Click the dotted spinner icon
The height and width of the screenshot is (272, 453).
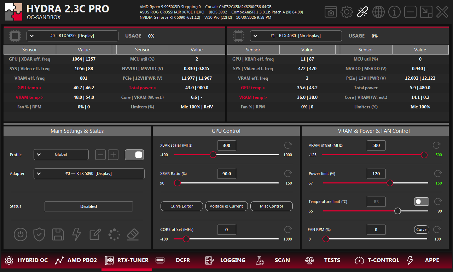tap(114, 234)
